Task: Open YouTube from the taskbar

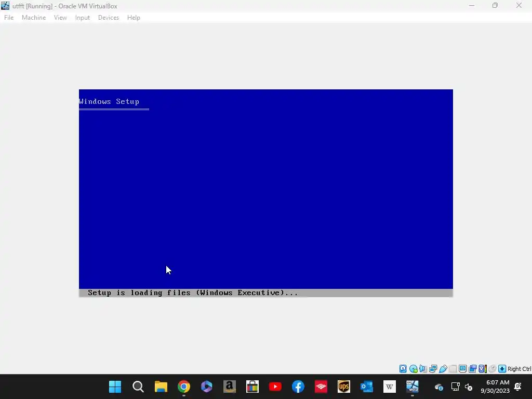Action: 275,387
